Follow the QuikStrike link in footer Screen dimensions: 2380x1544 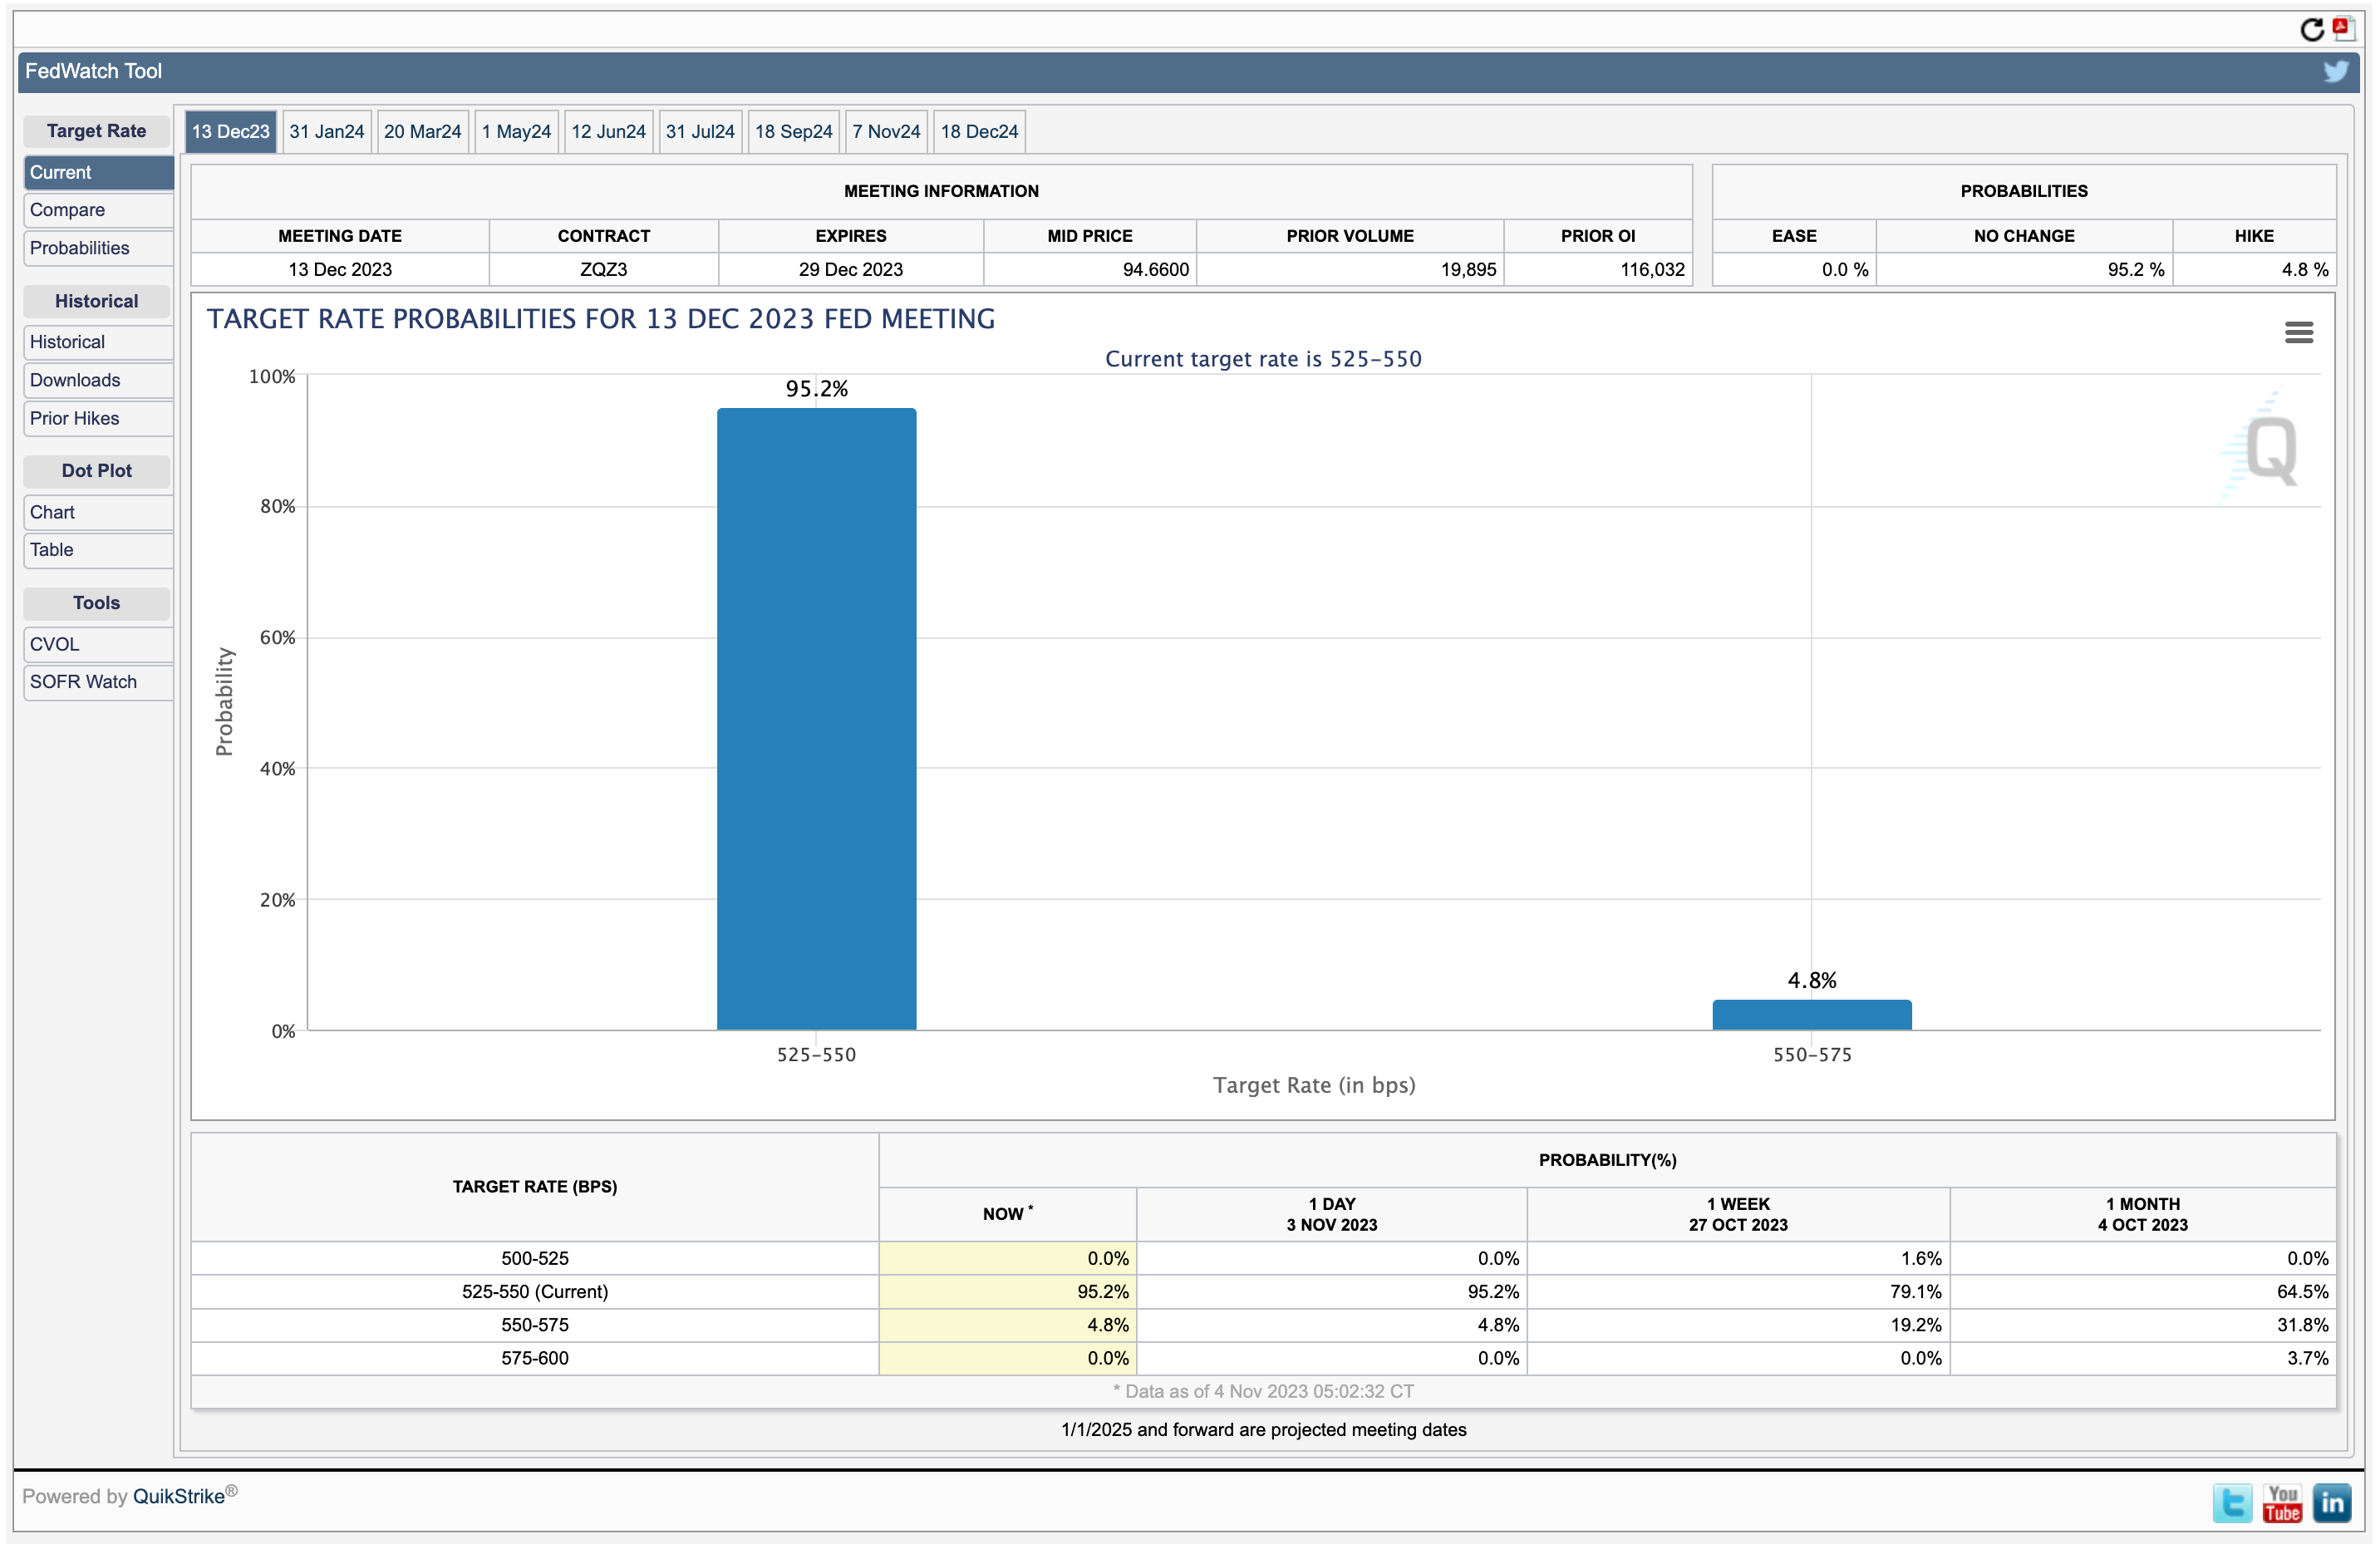click(178, 1496)
